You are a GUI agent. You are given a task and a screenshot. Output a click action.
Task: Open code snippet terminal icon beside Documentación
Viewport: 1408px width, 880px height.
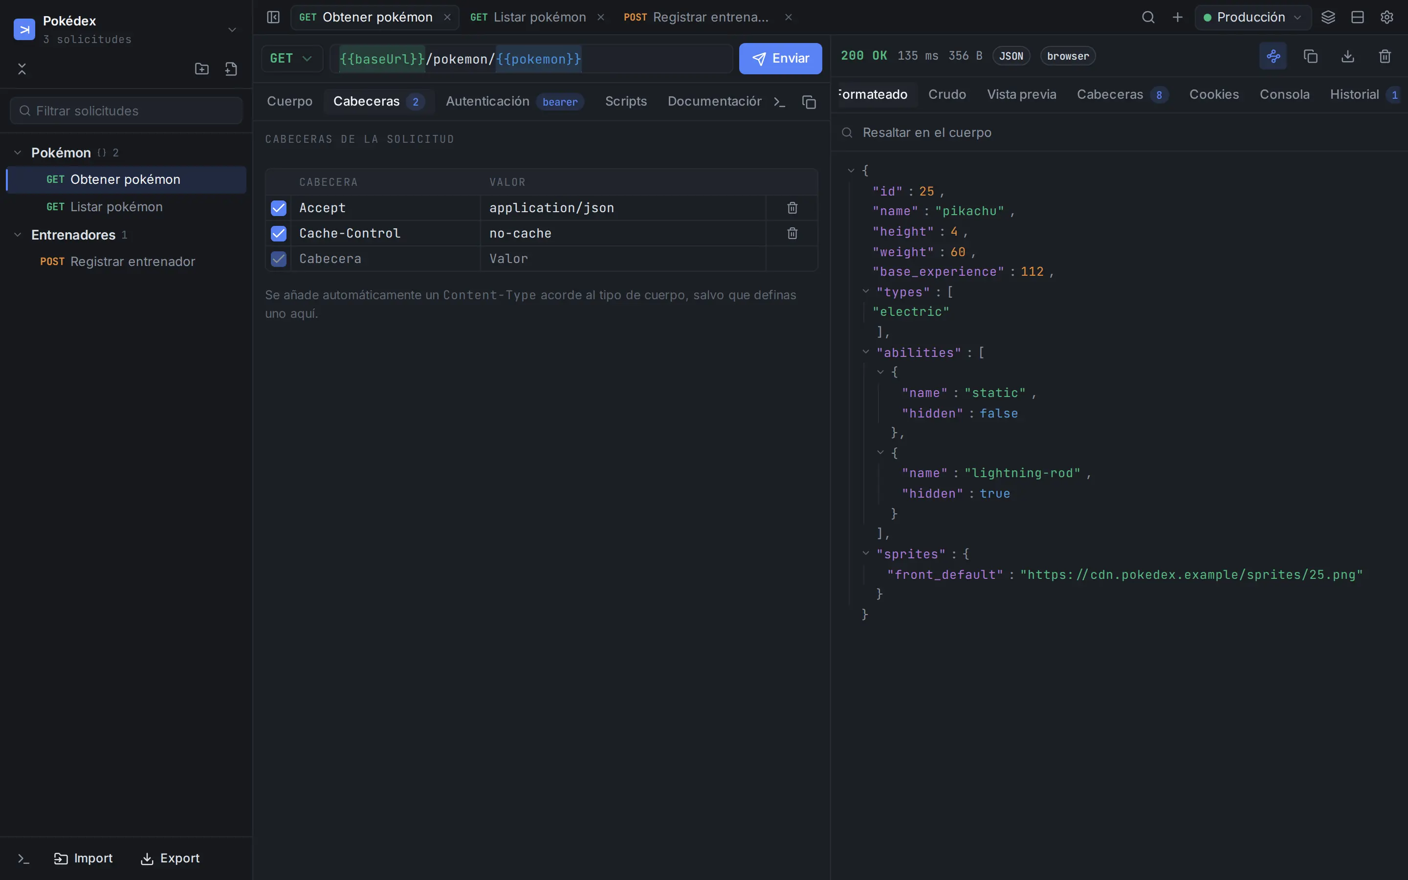[780, 102]
